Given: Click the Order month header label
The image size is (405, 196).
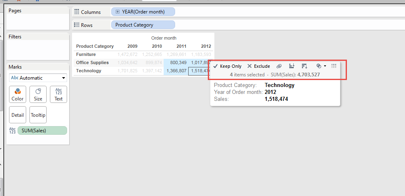Looking at the screenshot, I should click(164, 38).
